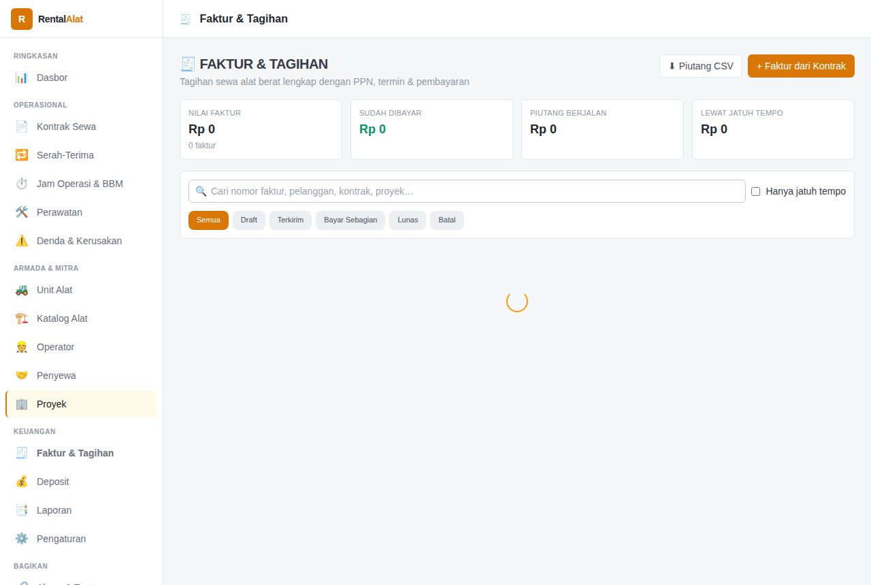Click the RentalAlat logo badge
871x585 pixels.
click(x=22, y=19)
